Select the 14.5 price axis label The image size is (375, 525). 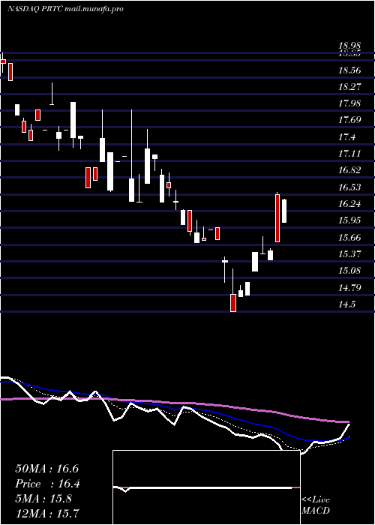346,304
